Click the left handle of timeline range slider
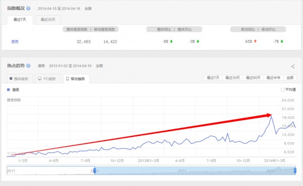303x186 pixels. (x=95, y=170)
